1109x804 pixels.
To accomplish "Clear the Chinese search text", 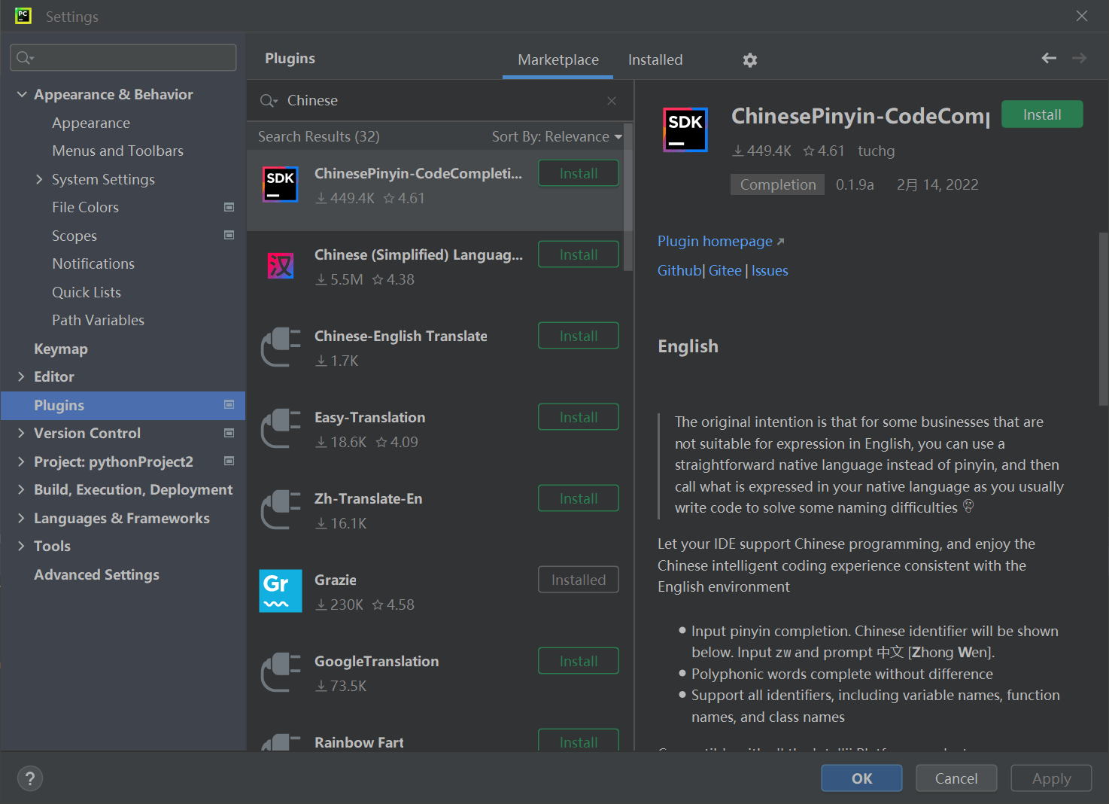I will tap(612, 101).
